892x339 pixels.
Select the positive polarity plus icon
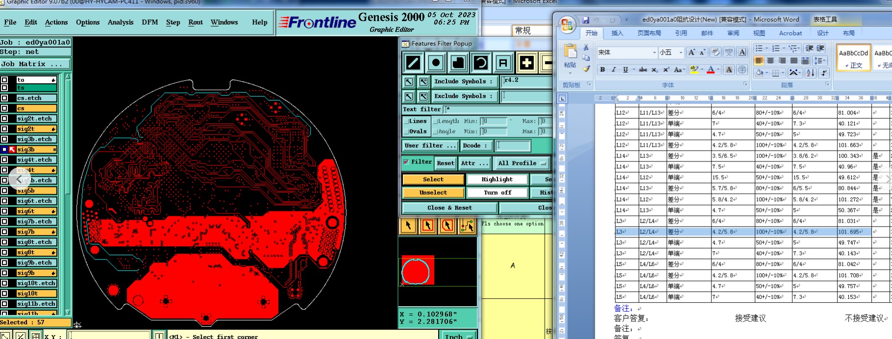(x=526, y=63)
